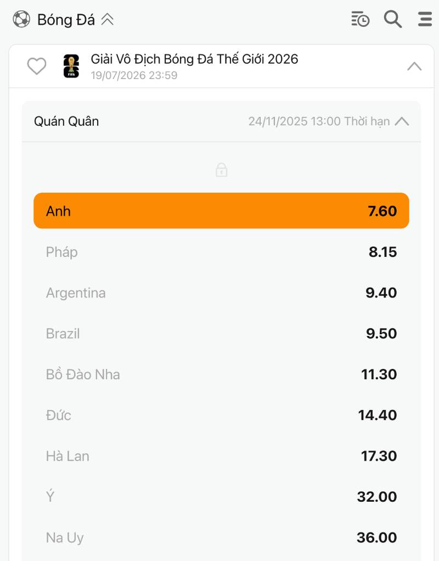Pick Argentina at odds 9.40
Viewport: 439px width, 561px height.
pos(221,293)
